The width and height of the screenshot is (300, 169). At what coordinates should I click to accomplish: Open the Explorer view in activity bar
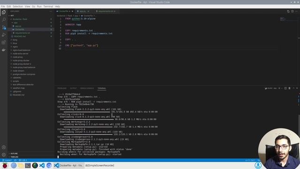click(4, 12)
